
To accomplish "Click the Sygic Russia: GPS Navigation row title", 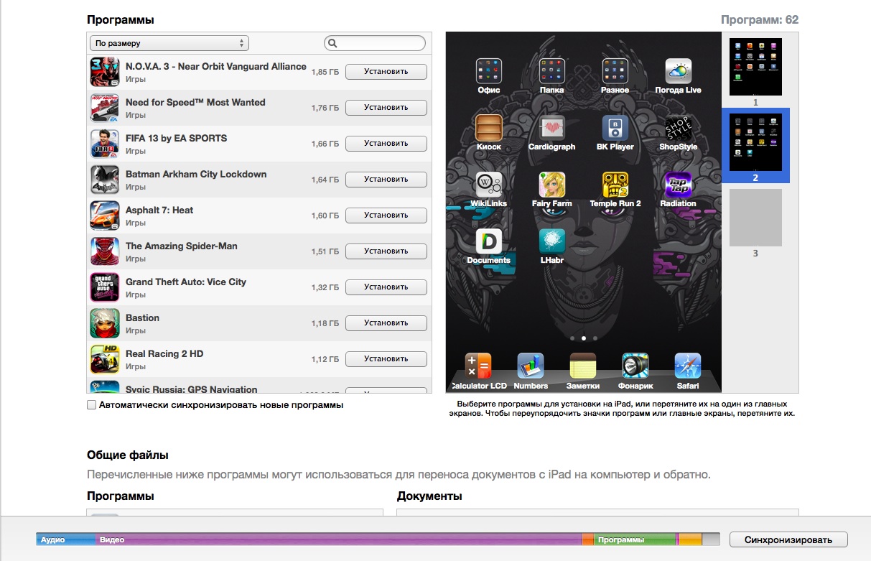I will [192, 389].
